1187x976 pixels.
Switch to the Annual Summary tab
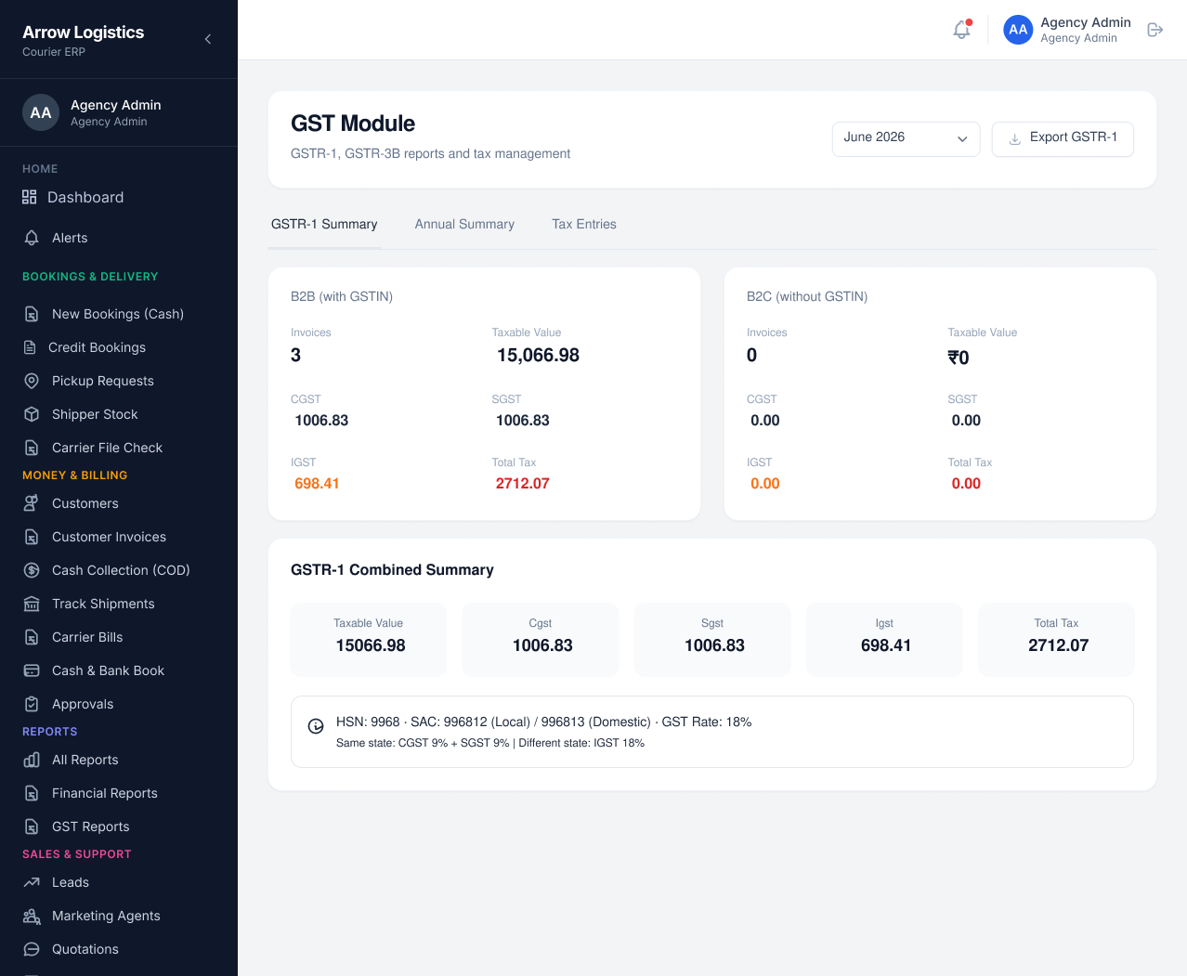464,225
